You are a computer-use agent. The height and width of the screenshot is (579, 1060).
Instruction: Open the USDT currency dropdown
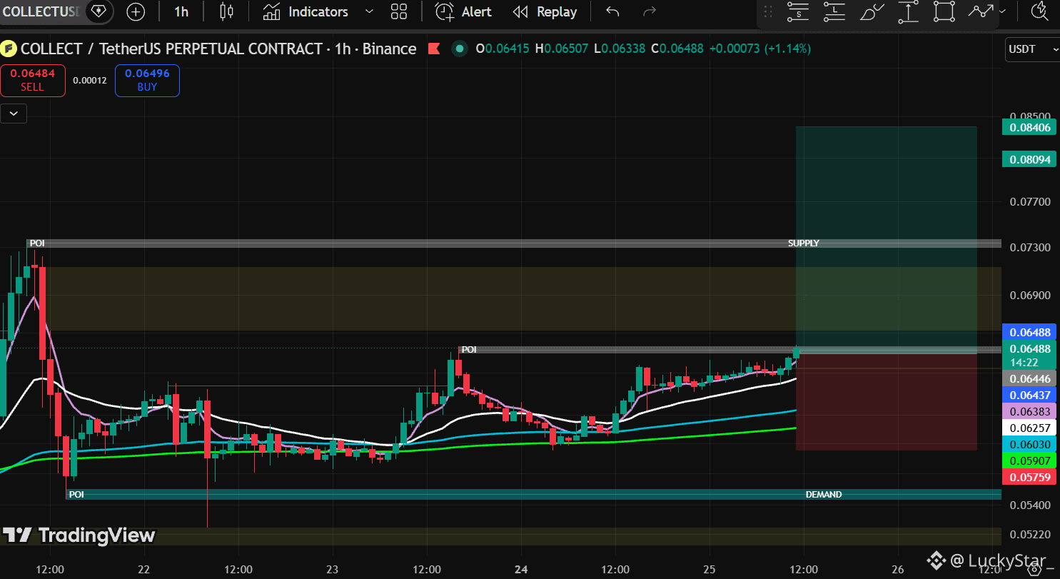pyautogui.click(x=1032, y=49)
